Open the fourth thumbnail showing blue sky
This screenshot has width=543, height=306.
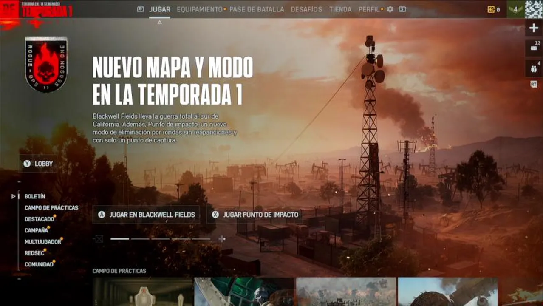pyautogui.click(x=448, y=292)
